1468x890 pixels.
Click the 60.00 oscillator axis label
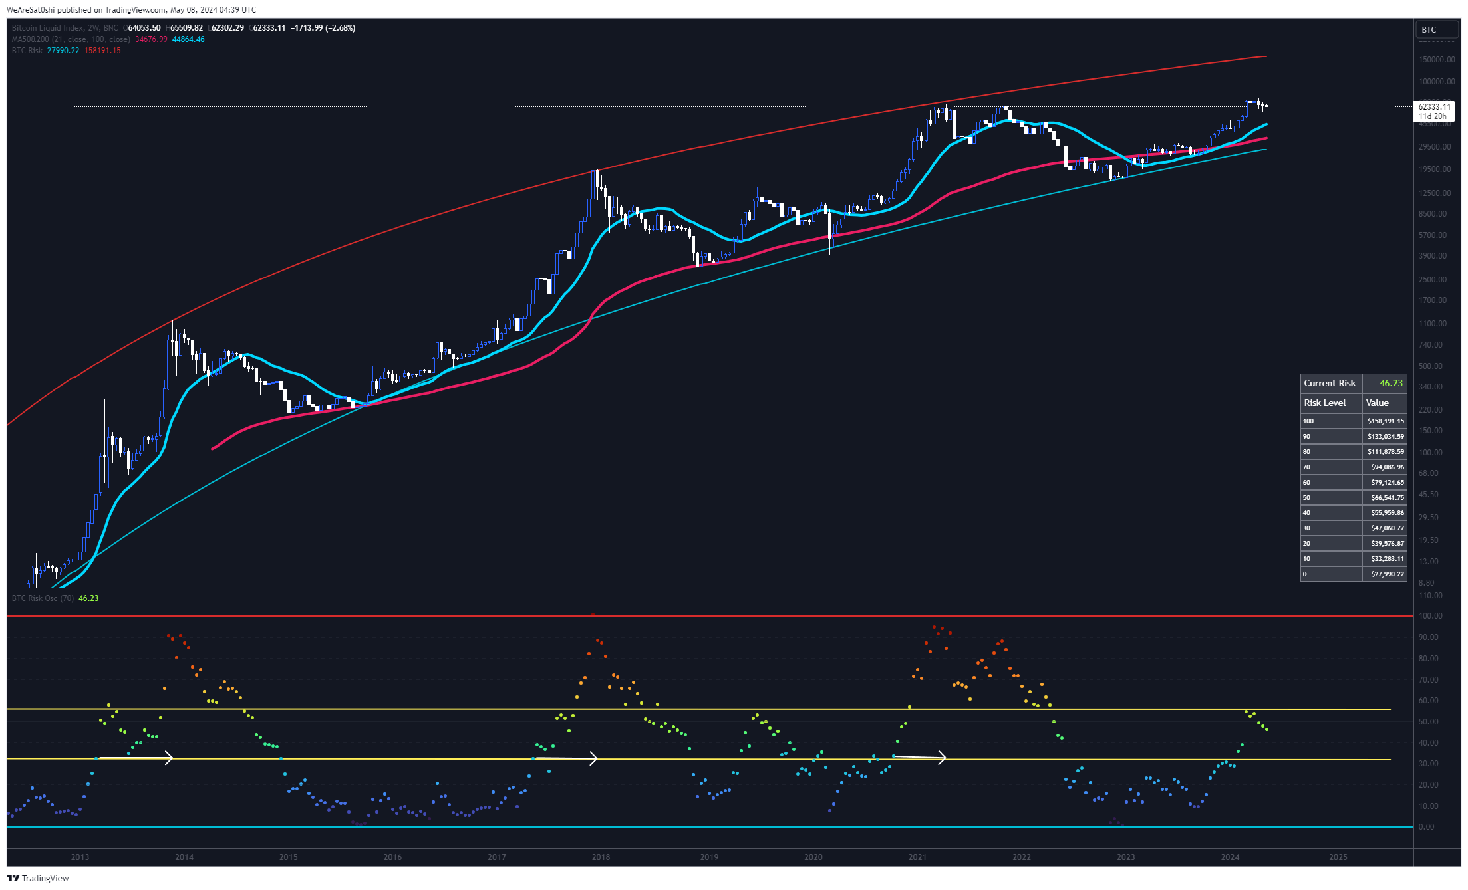coord(1429,701)
